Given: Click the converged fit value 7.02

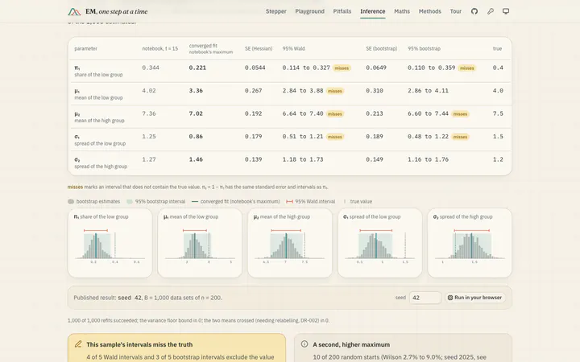Looking at the screenshot, I should pos(196,113).
